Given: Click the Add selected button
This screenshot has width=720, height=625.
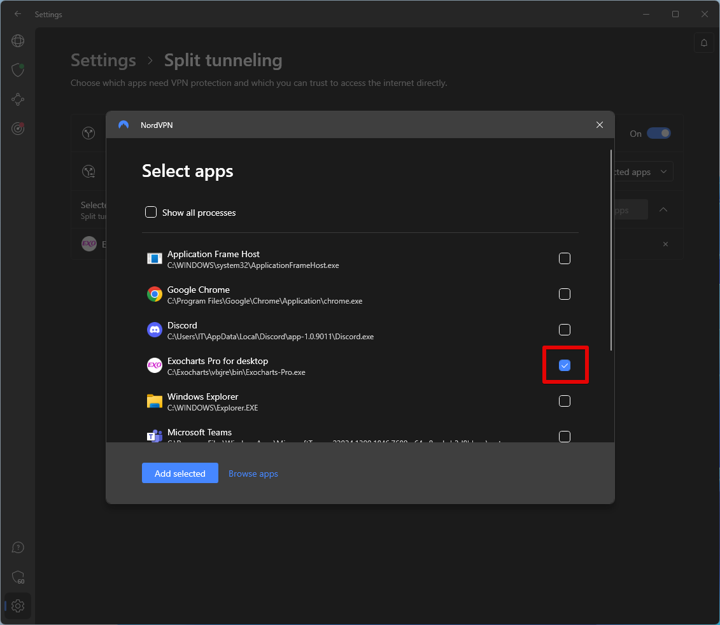Looking at the screenshot, I should click(180, 473).
